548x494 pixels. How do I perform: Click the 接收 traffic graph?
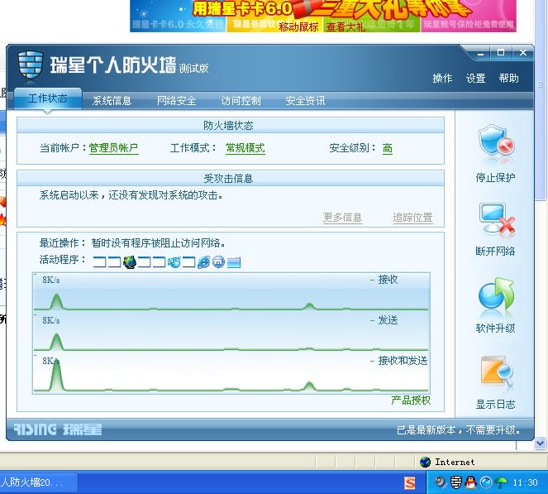point(231,292)
